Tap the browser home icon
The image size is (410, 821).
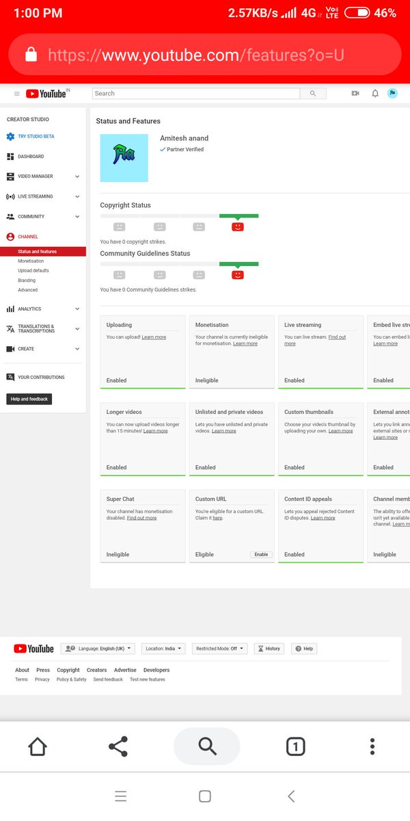coord(38,746)
